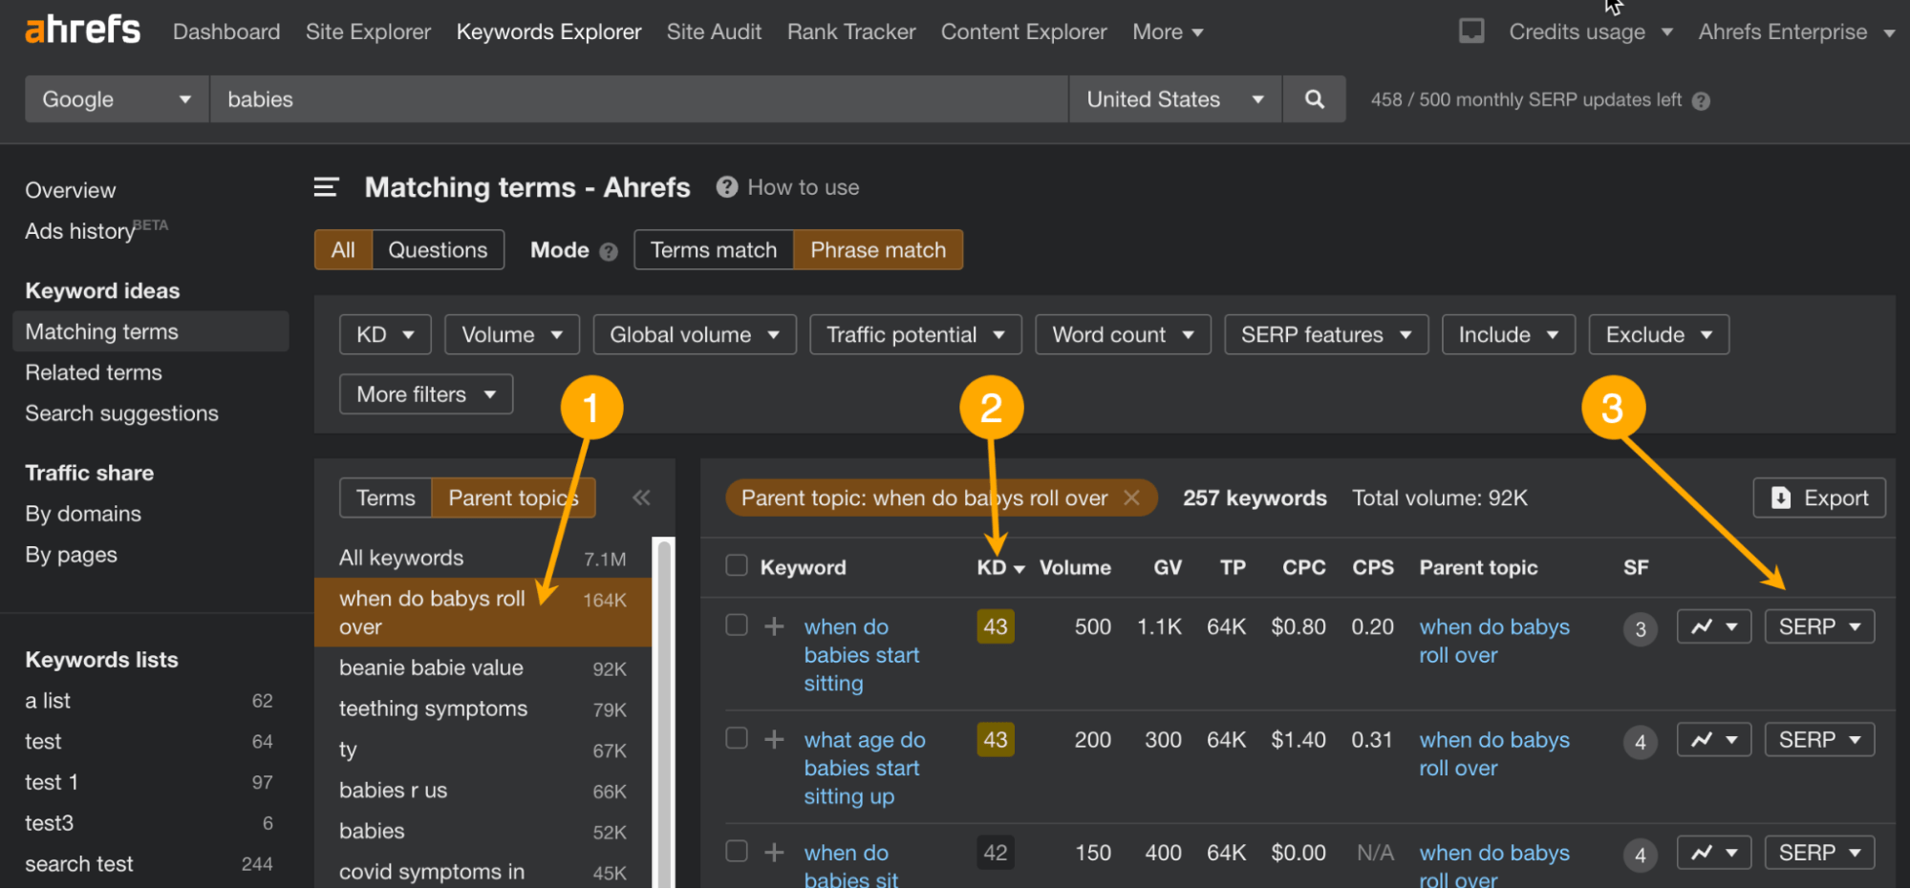Click the How to use help icon
The height and width of the screenshot is (889, 1910).
click(725, 186)
